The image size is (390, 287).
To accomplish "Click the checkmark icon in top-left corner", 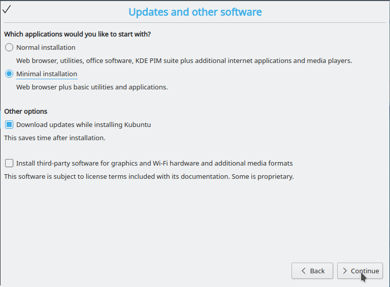I will tap(7, 10).
